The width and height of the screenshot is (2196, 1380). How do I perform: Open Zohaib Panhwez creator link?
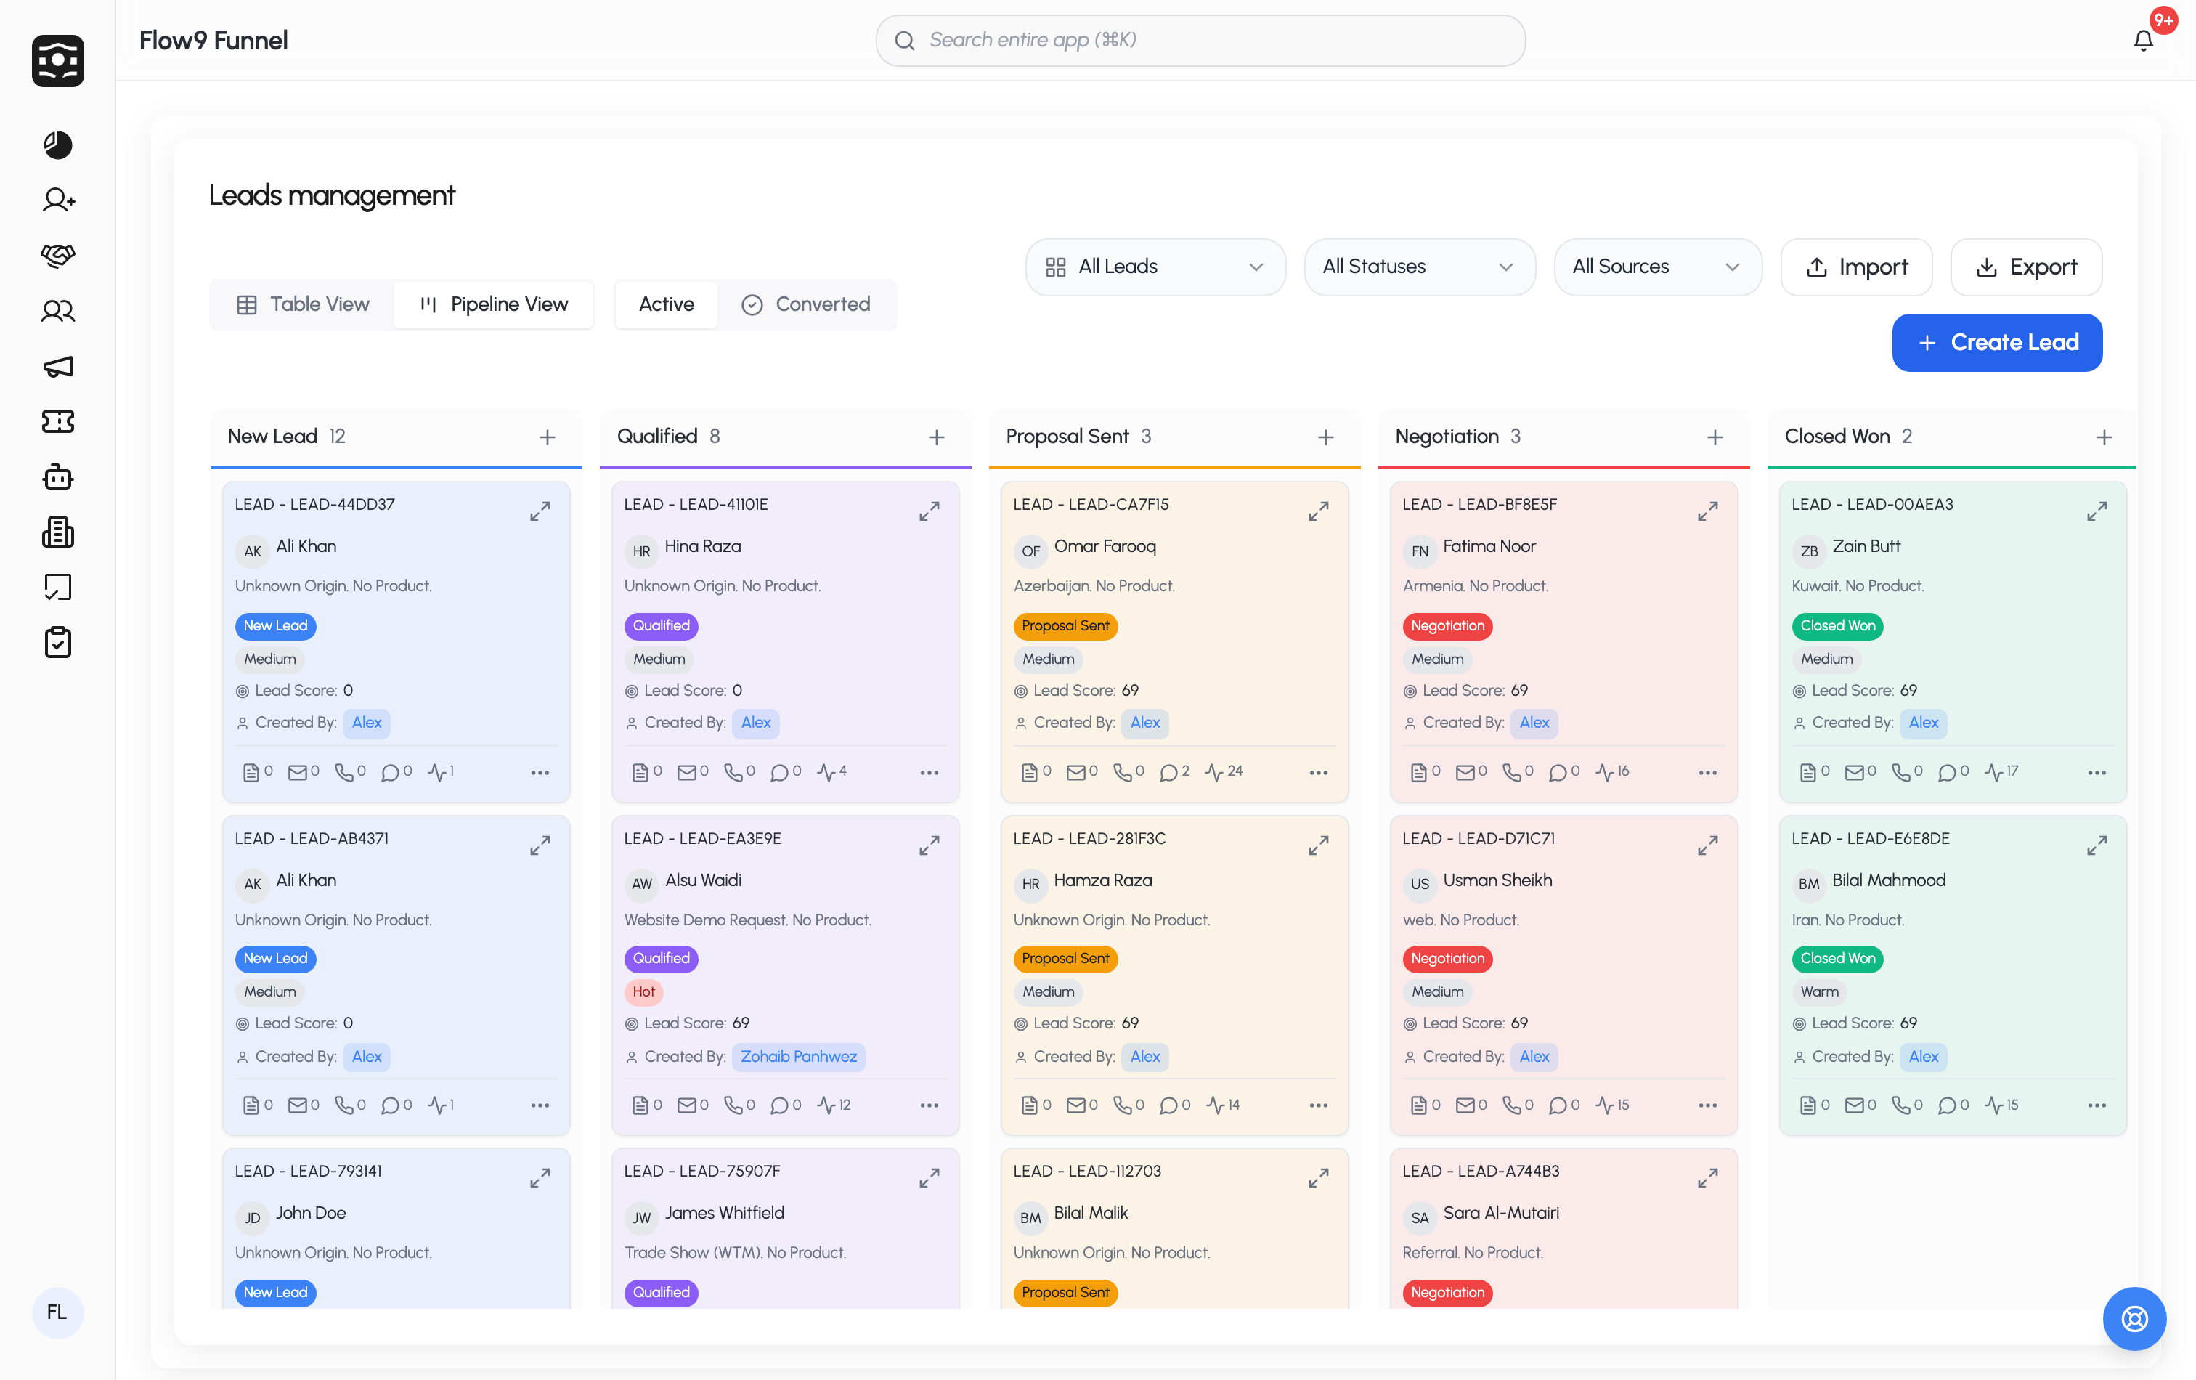(x=798, y=1056)
